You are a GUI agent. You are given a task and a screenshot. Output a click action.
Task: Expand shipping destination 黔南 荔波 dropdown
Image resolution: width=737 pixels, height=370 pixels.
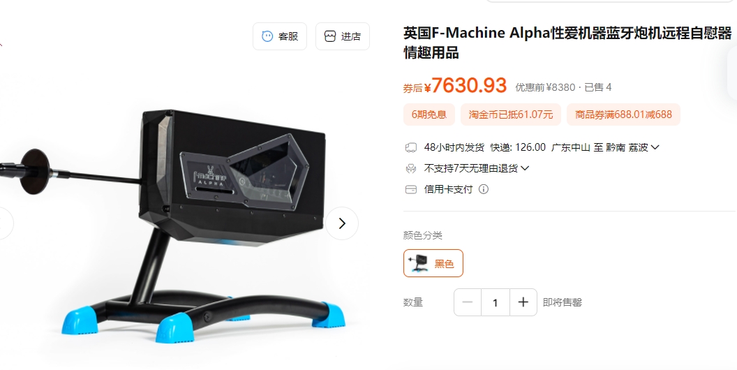click(x=632, y=147)
